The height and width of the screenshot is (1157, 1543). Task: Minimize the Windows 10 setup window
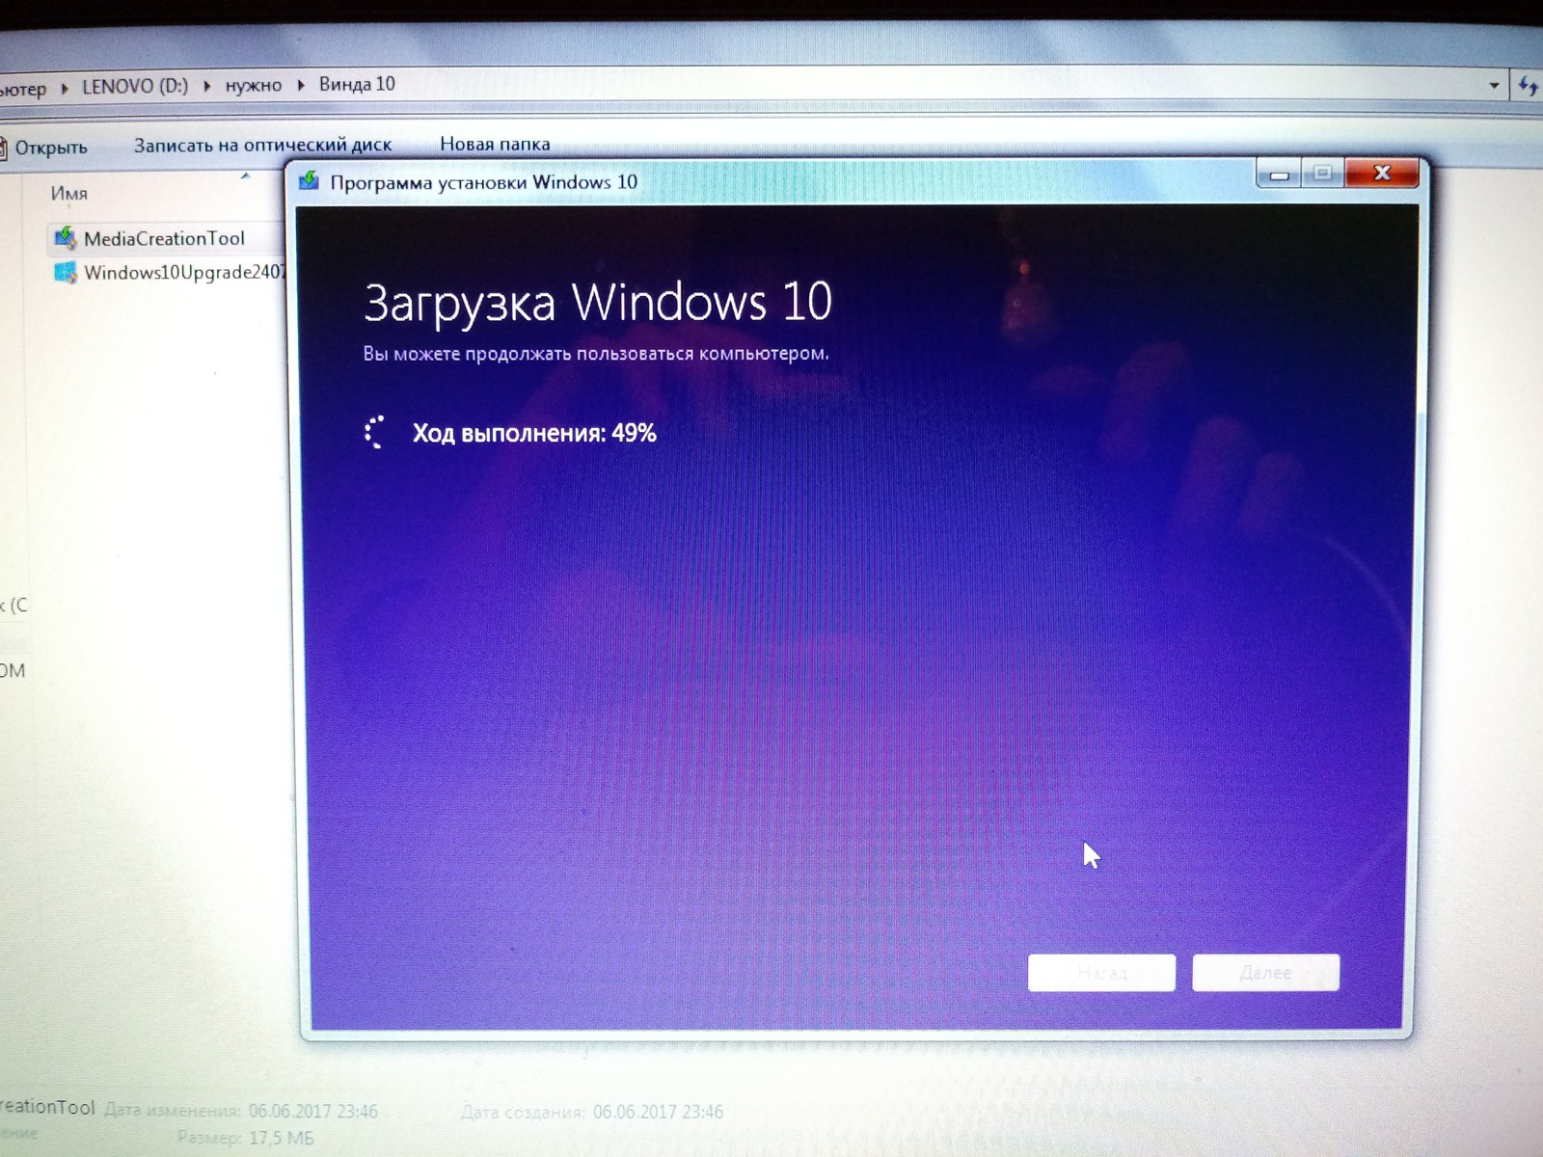1279,175
